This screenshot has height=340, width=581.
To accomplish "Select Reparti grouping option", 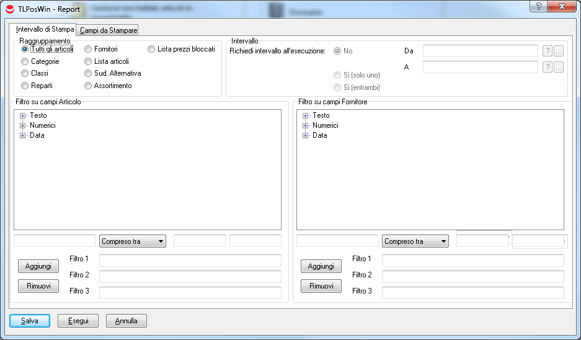I will click(25, 86).
